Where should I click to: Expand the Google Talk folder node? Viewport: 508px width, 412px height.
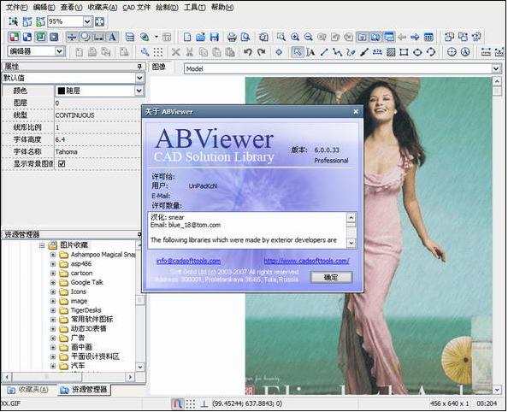click(53, 282)
